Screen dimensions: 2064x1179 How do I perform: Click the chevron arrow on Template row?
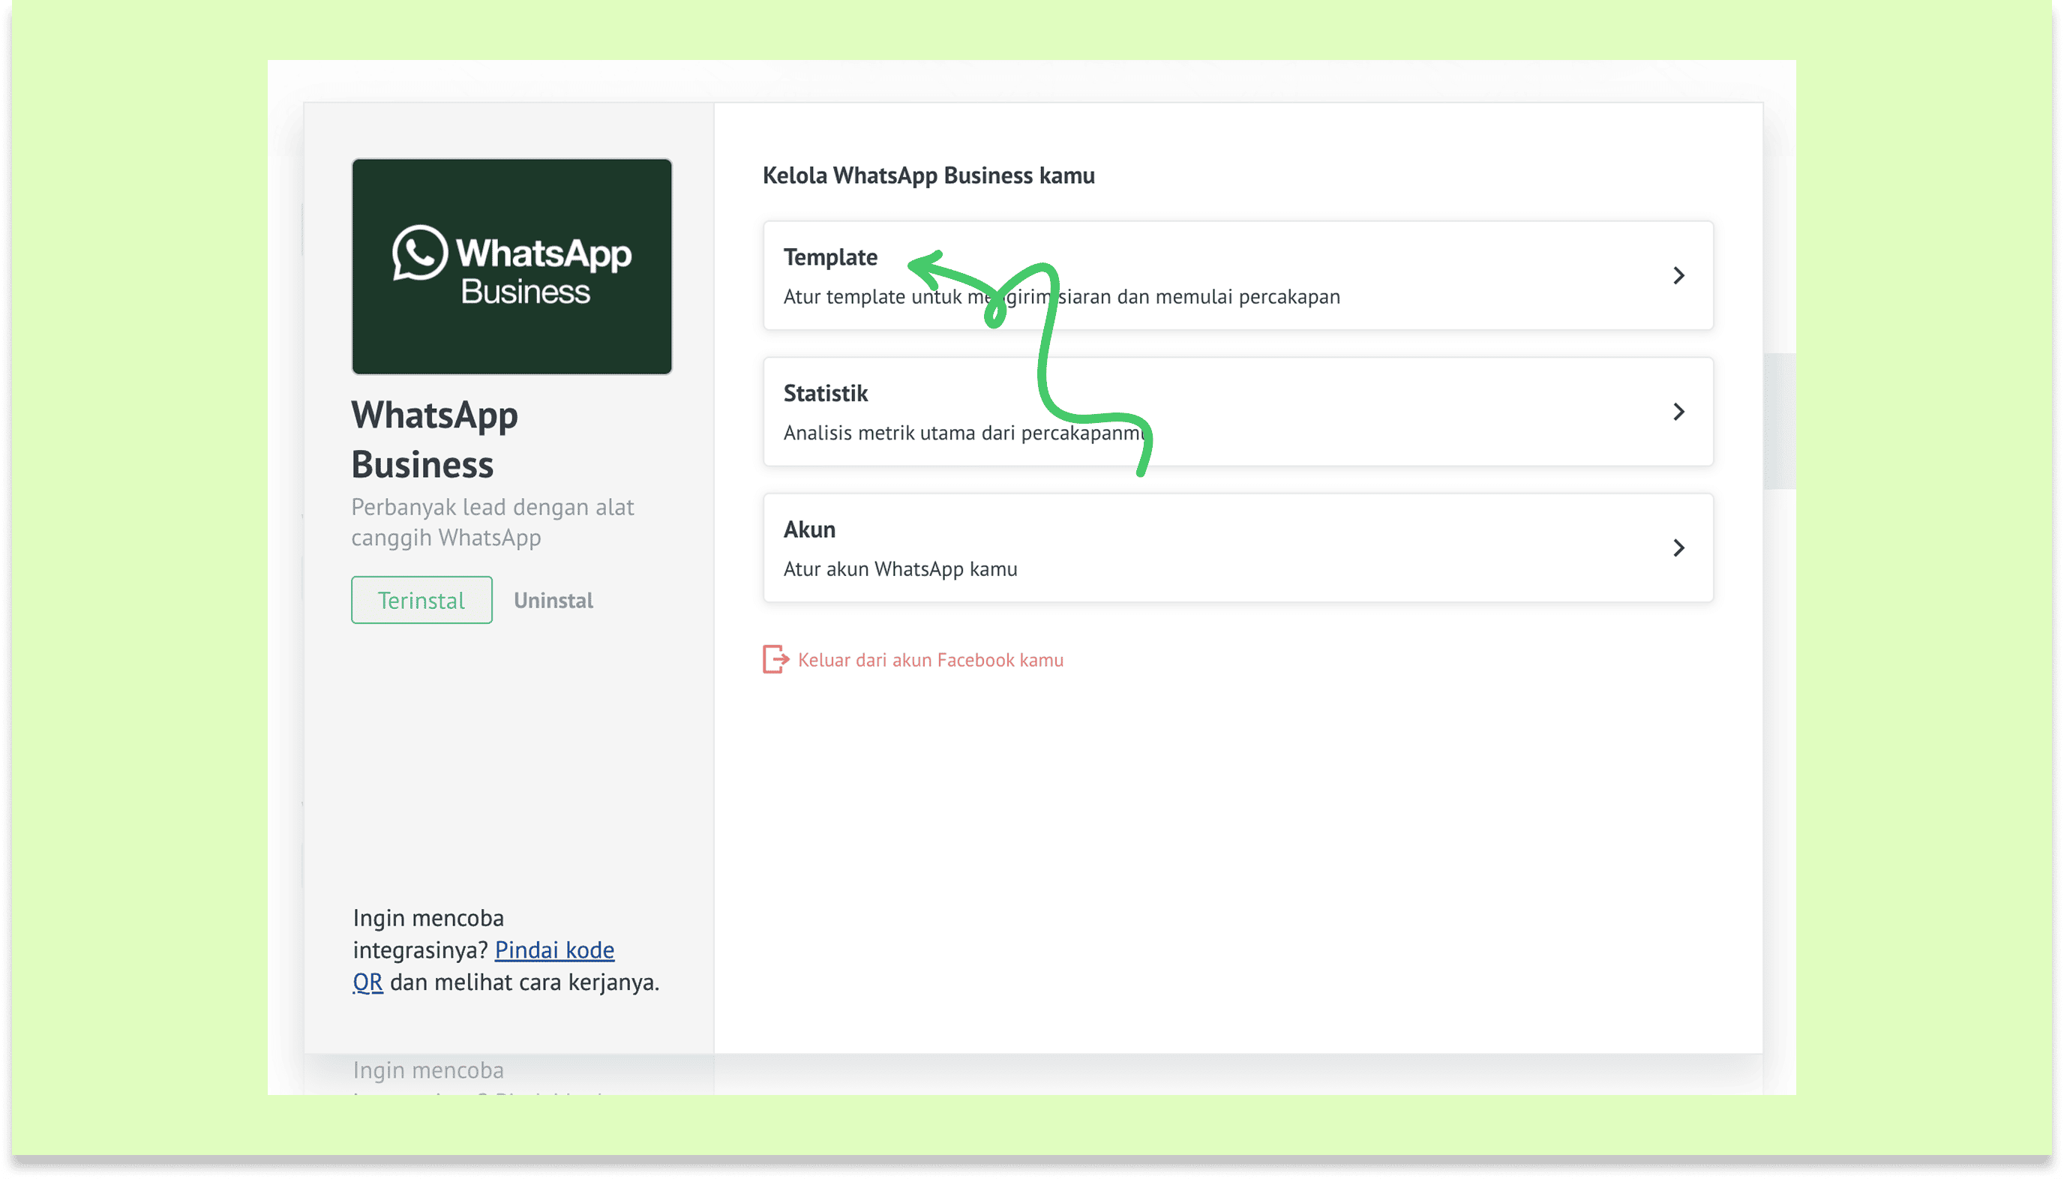click(1678, 276)
